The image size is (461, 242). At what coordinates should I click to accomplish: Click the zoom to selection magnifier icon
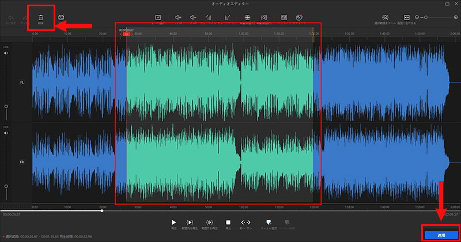pyautogui.click(x=386, y=18)
